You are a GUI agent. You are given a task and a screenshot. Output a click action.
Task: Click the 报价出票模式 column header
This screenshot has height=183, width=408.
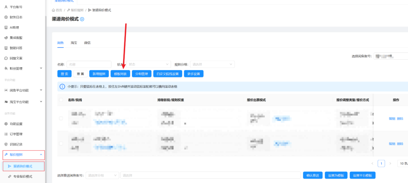(x=256, y=100)
